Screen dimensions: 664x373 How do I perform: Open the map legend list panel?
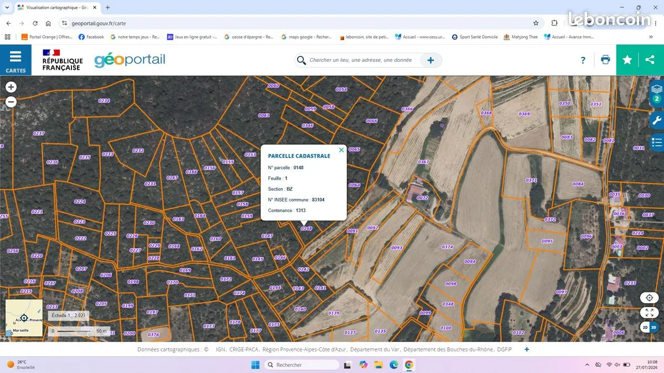pos(657,142)
